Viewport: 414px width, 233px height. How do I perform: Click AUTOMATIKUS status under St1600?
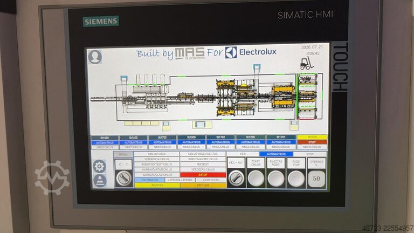tap(105, 142)
